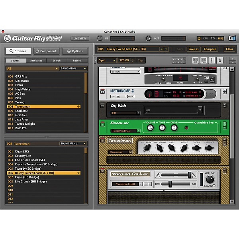Click the Compare button
This screenshot has height=239, width=239.
coord(210,49)
